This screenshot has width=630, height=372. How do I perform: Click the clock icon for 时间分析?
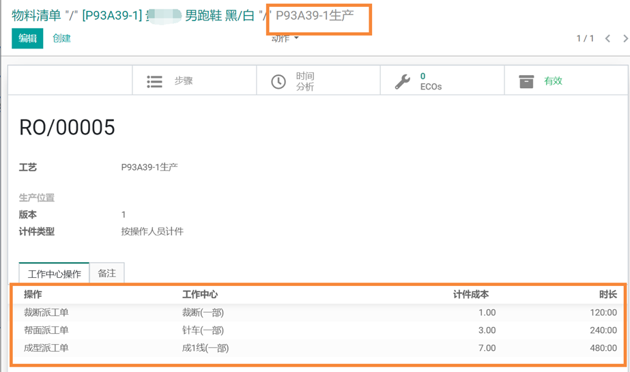click(x=278, y=81)
